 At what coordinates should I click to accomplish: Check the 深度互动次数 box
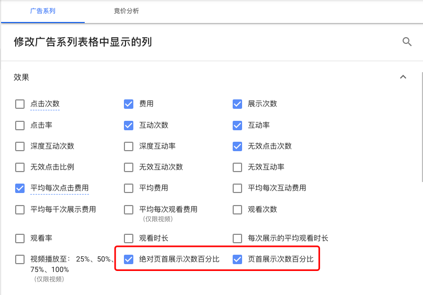point(20,146)
